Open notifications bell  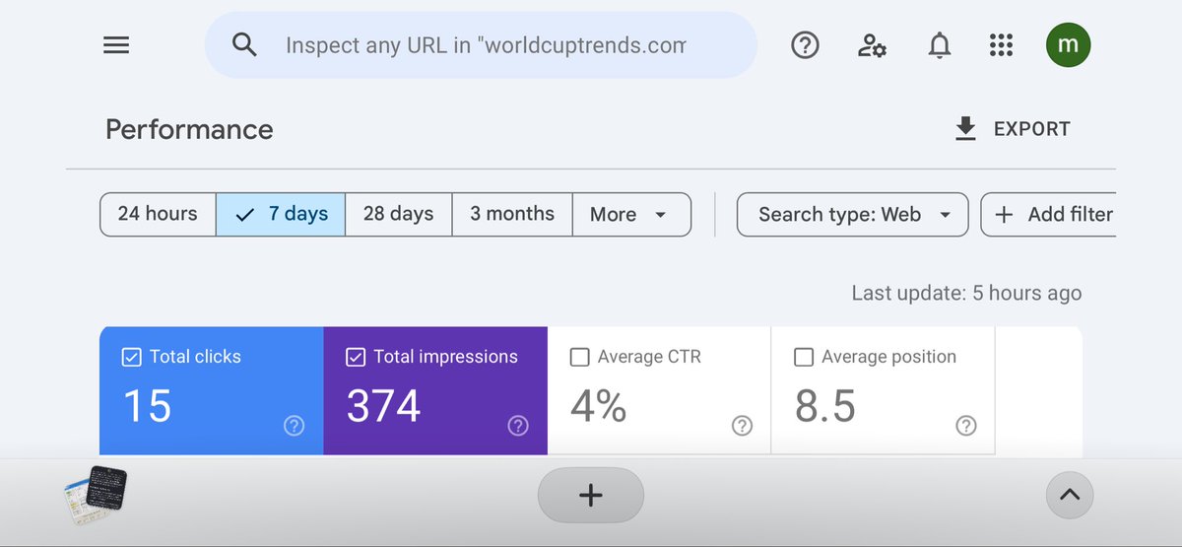pos(940,45)
